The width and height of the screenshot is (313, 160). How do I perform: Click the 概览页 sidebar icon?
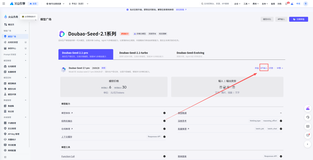pos(6,25)
